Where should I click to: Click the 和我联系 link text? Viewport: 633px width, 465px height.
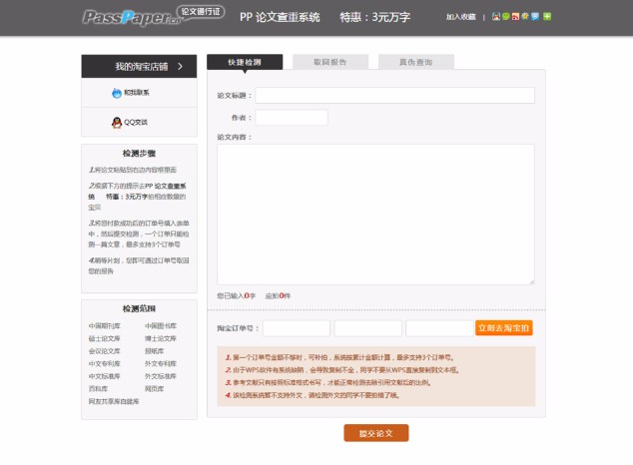pos(137,93)
